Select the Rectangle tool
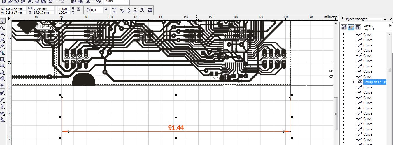 coord(2,60)
